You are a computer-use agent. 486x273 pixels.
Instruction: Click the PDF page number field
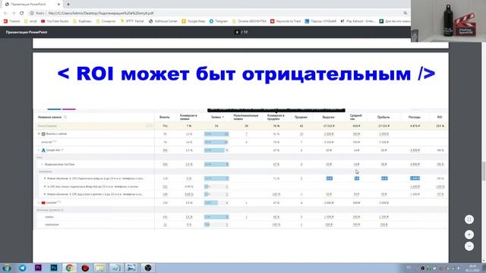pyautogui.click(x=237, y=32)
